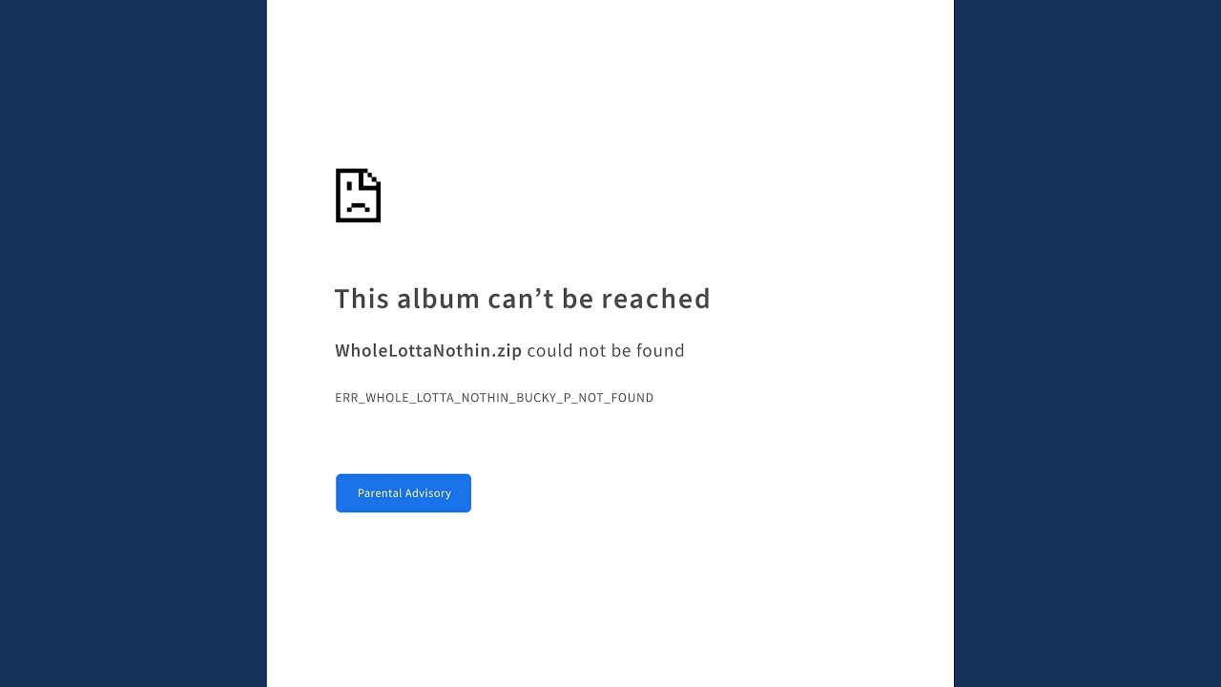Screen dimensions: 1221x687
Task: Click the dark blue left side panel
Action: (134, 343)
